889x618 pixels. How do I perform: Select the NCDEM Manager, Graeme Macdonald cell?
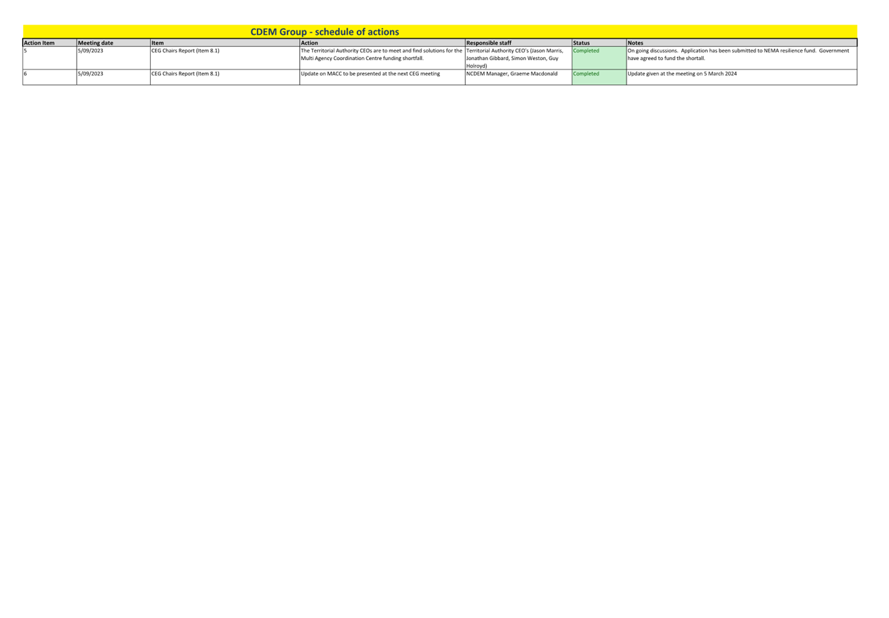coord(512,74)
